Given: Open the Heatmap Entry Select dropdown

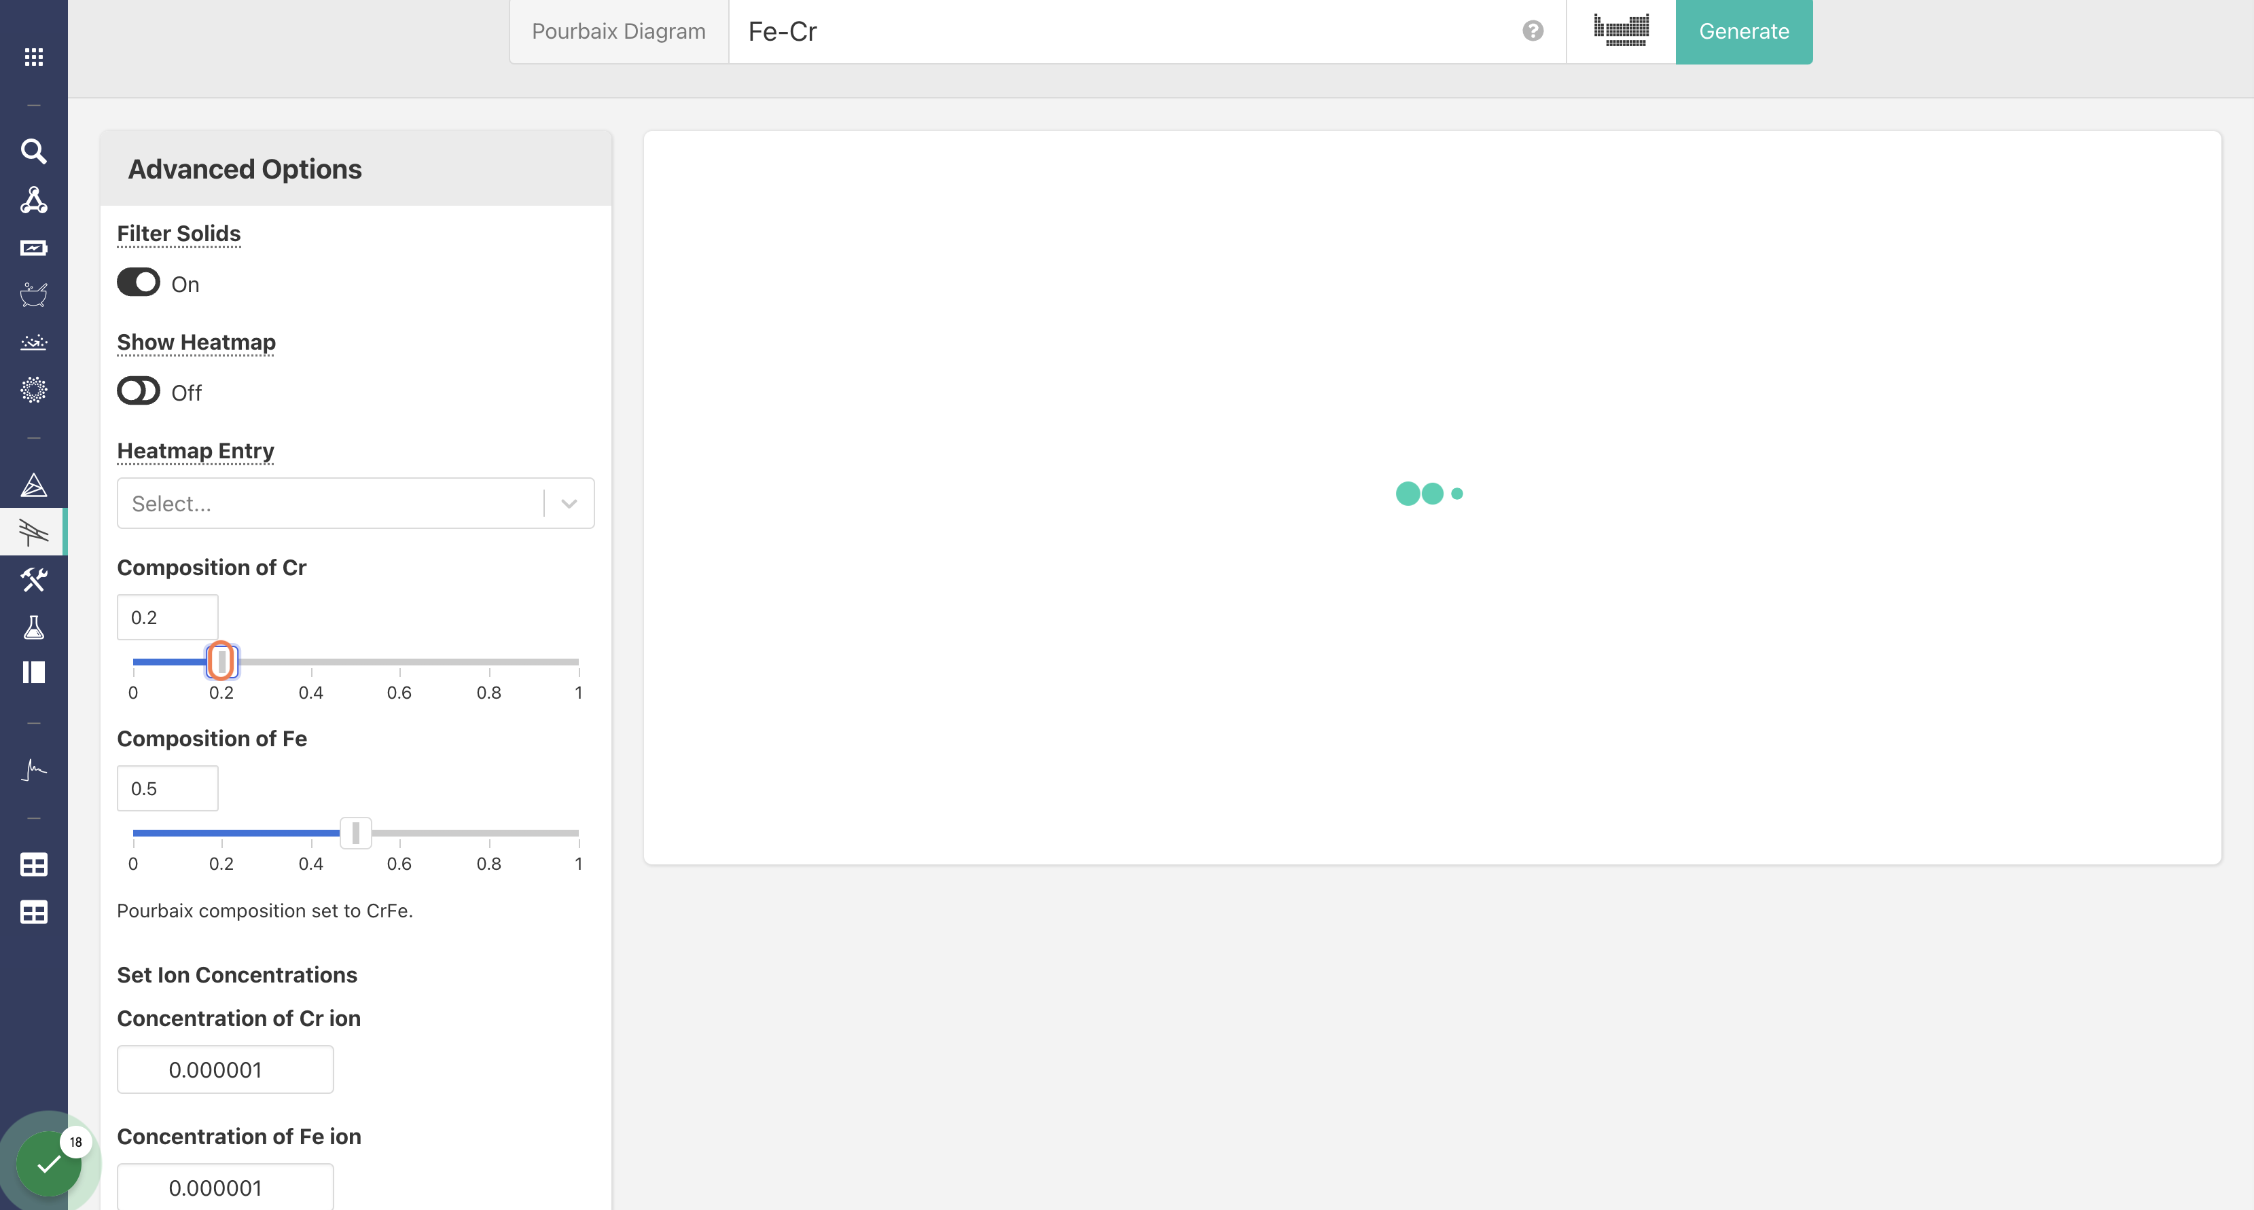Looking at the screenshot, I should pyautogui.click(x=355, y=503).
